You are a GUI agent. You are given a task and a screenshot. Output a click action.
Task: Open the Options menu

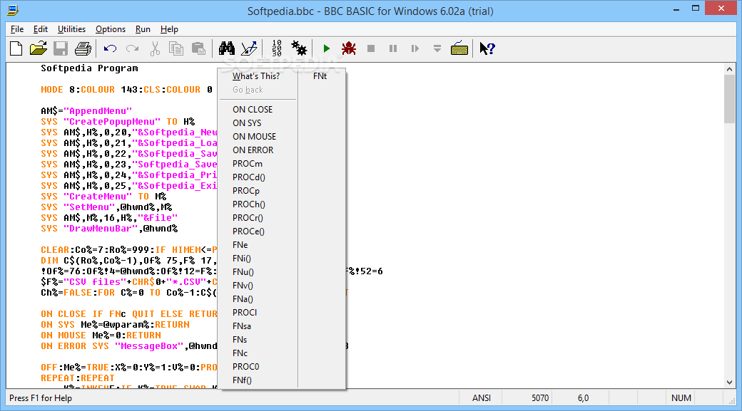click(x=111, y=29)
